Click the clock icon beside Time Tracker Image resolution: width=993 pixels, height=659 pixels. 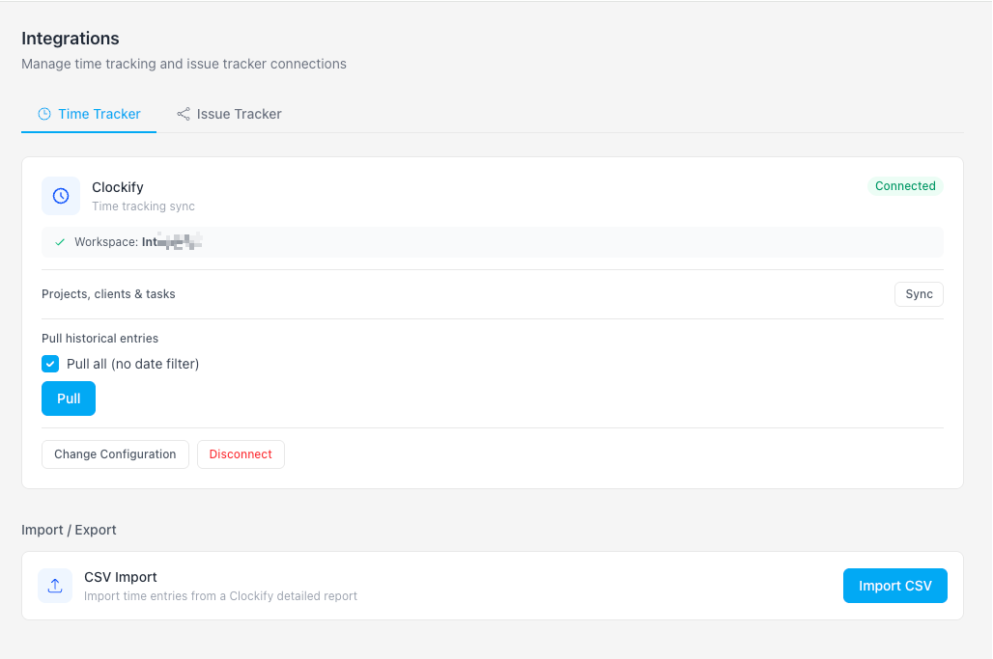pos(44,114)
